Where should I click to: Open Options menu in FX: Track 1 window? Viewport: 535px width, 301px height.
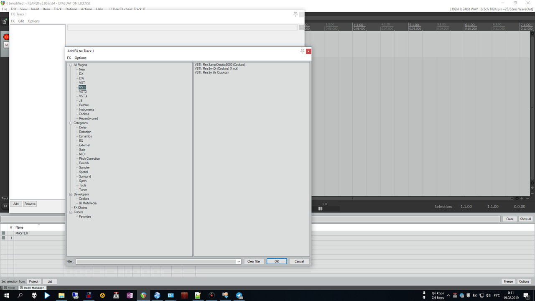[x=34, y=21]
